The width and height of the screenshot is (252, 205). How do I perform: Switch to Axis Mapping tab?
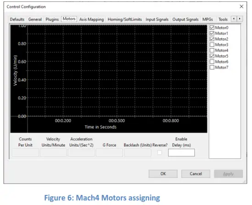[x=92, y=19]
